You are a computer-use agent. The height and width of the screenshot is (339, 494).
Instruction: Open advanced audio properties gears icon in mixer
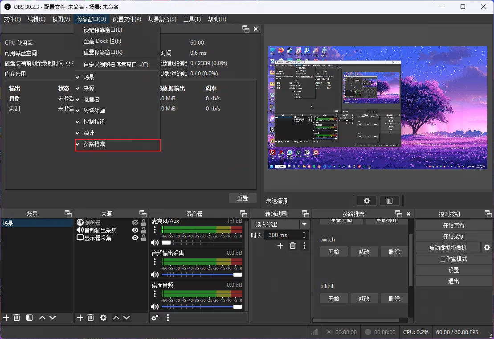click(155, 318)
